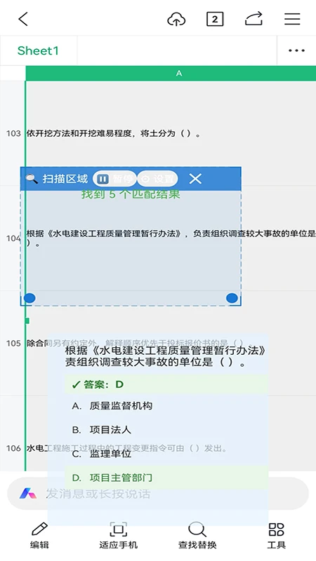Select answer option B 项目法人
This screenshot has width=316, height=561.
166,429
